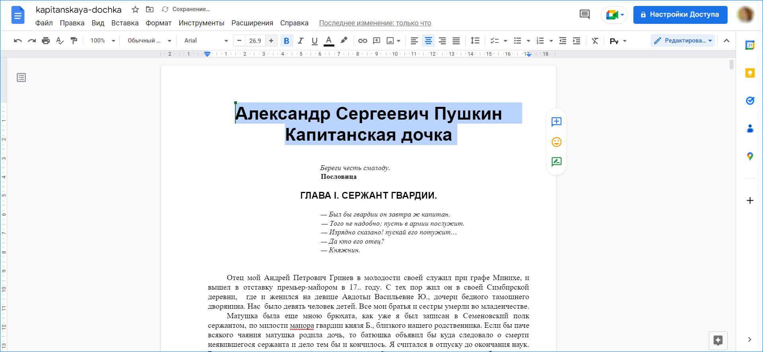Increase font size with plus button
Screen dimensions: 763x352
(271, 41)
